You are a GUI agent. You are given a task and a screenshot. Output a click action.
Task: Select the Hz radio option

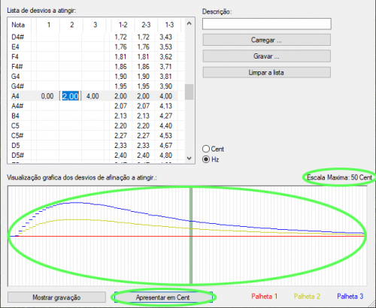point(211,159)
